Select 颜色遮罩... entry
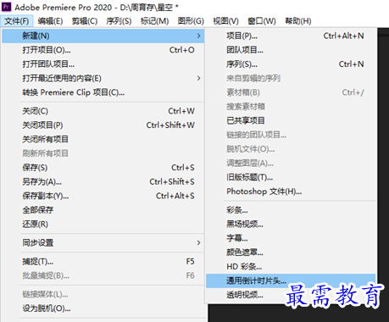This screenshot has height=322, width=389. pos(291,253)
